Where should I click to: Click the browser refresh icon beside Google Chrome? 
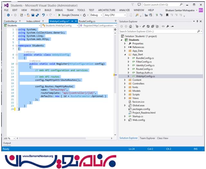click(84, 15)
